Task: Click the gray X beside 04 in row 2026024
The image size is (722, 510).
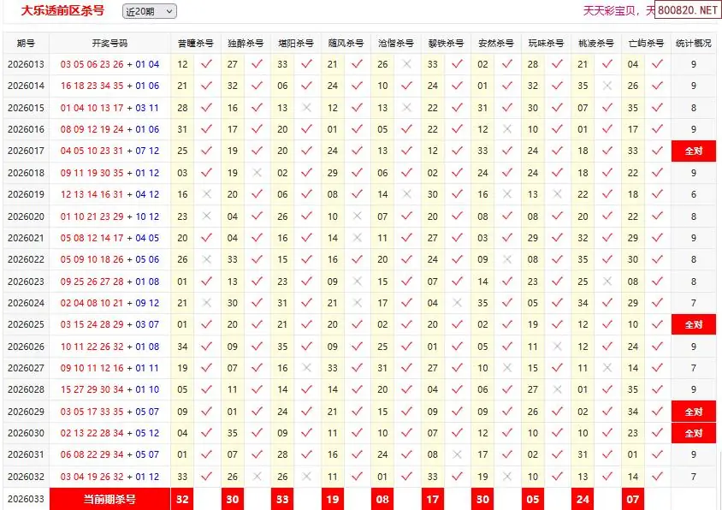Action: [457, 303]
